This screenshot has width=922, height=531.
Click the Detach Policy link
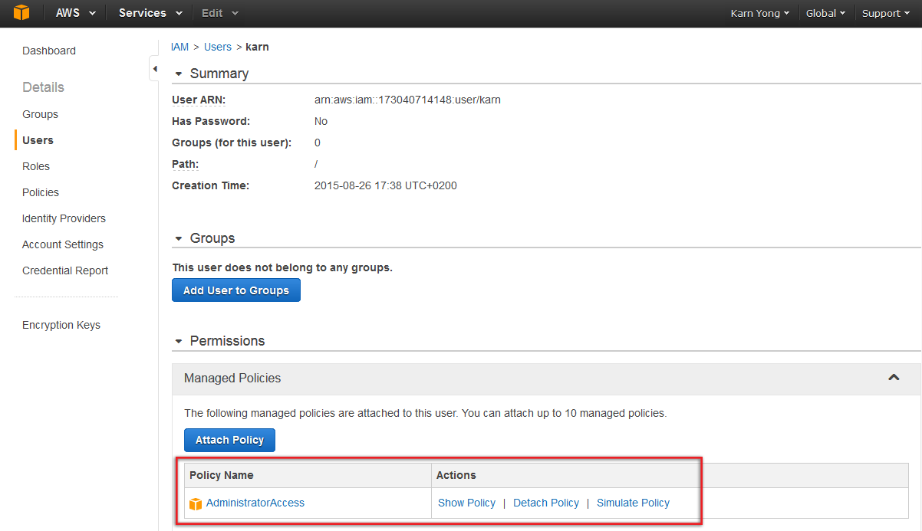545,503
